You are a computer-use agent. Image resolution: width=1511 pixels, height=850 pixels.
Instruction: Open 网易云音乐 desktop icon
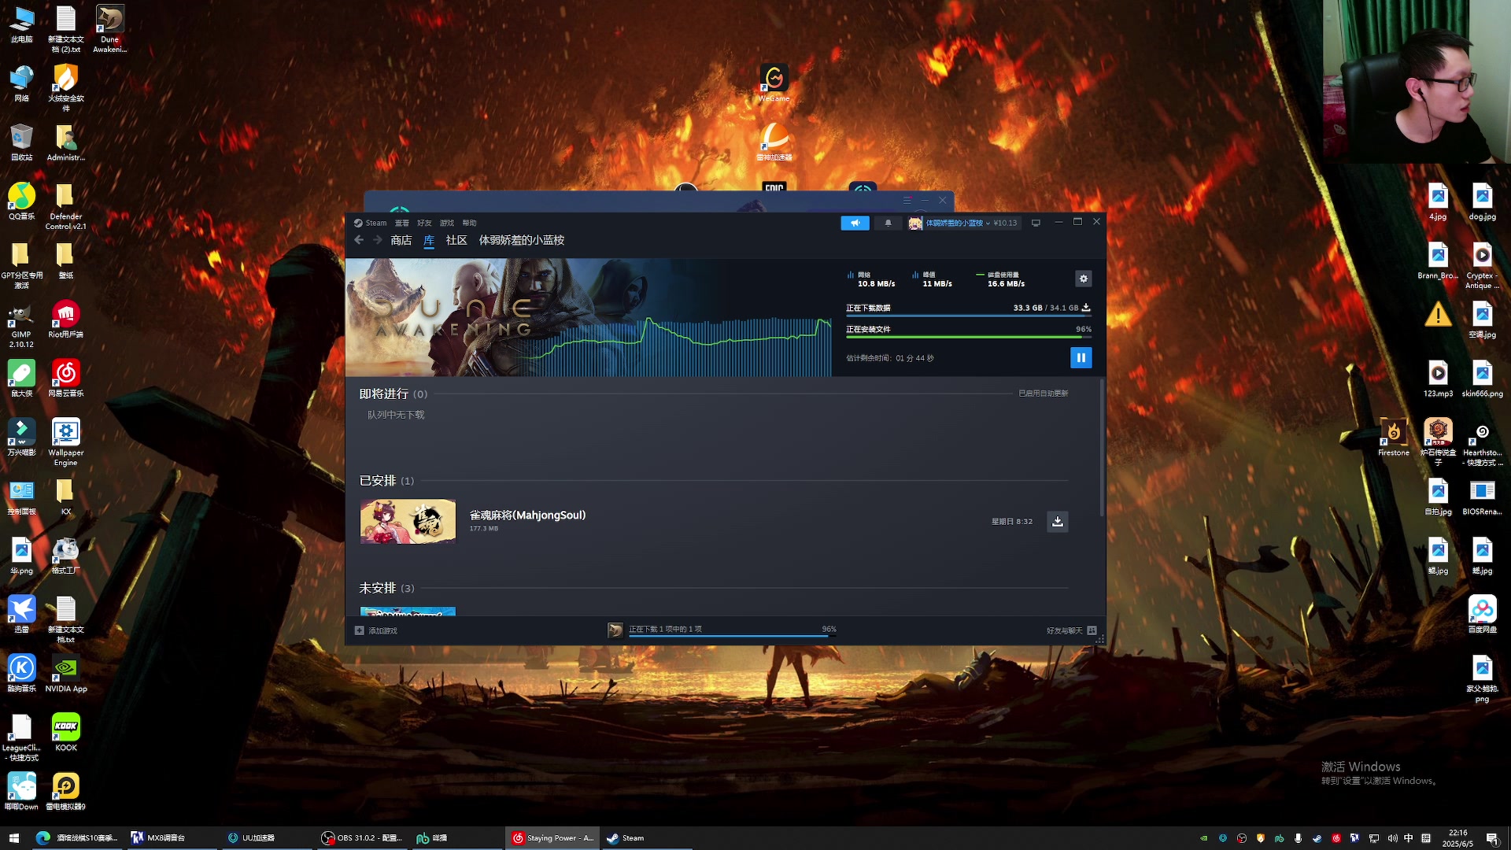66,379
